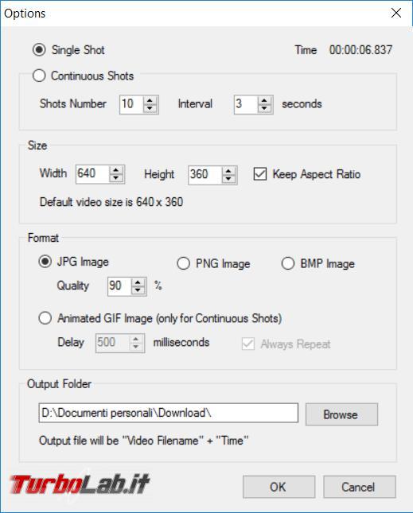Viewport: 413px width, 513px height.
Task: Increase Width value with up arrow
Action: (x=116, y=170)
